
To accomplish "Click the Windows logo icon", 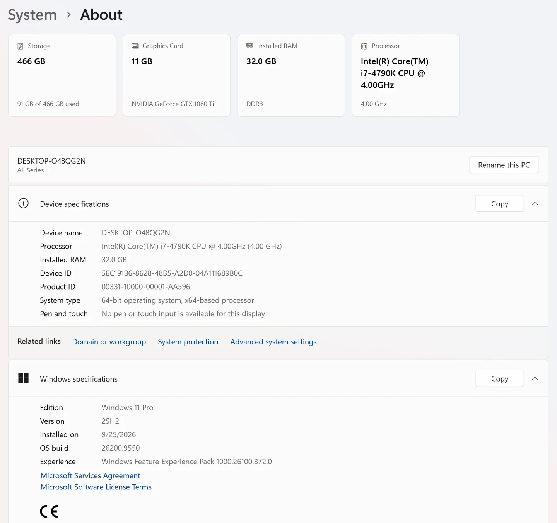I will (x=24, y=378).
